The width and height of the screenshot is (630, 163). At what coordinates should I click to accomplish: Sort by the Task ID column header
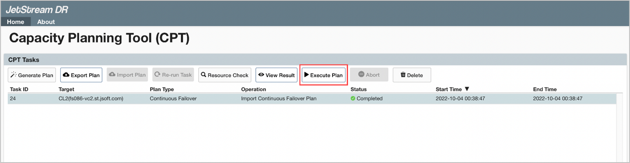[x=19, y=89]
